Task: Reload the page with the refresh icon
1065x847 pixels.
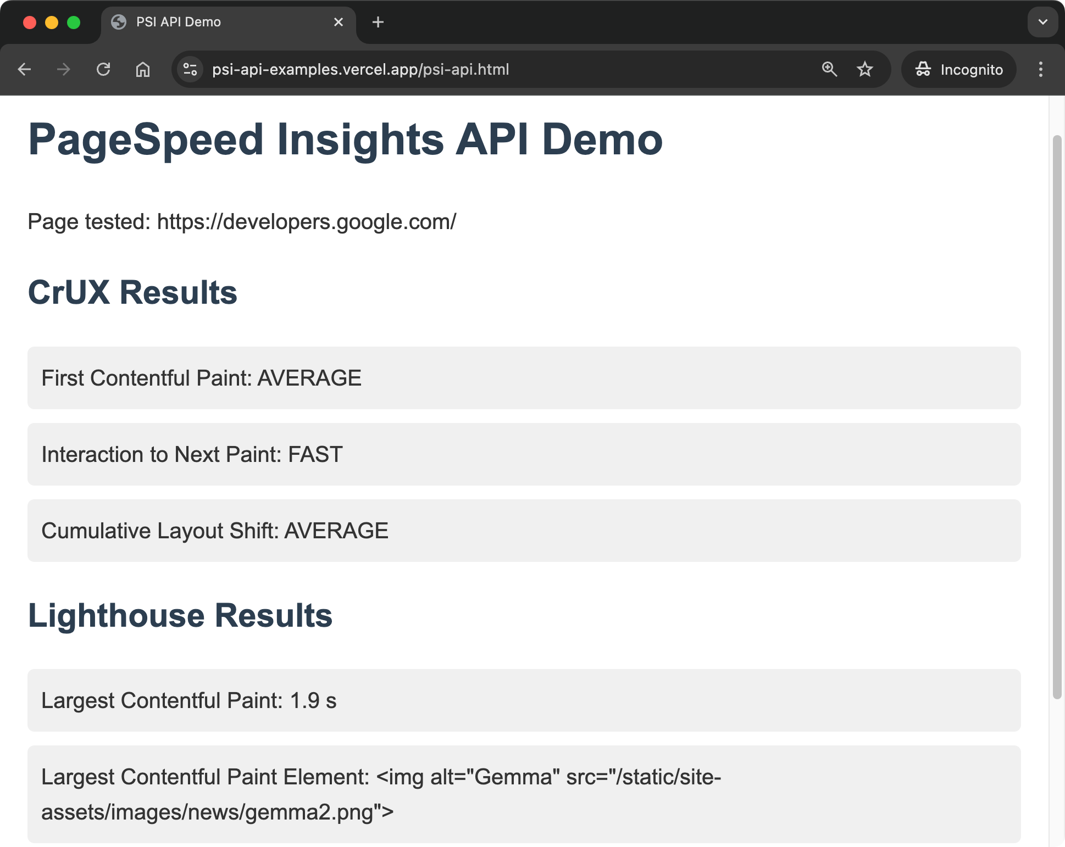Action: (103, 69)
